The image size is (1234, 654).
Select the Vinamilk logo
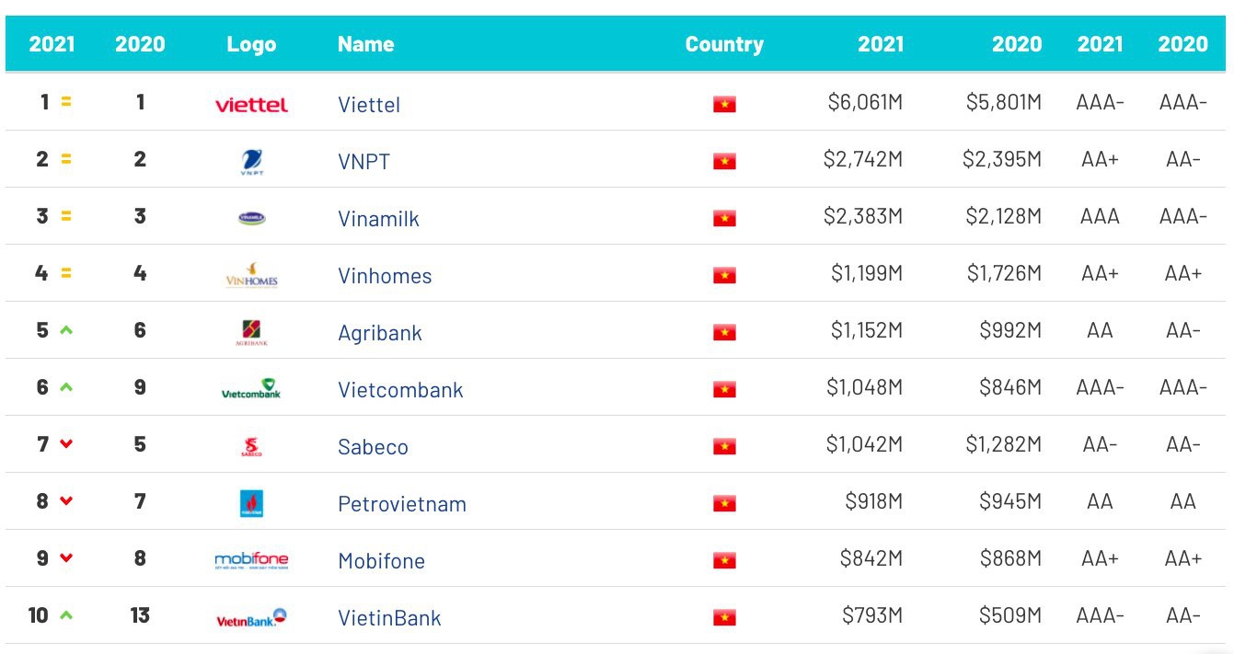tap(251, 218)
